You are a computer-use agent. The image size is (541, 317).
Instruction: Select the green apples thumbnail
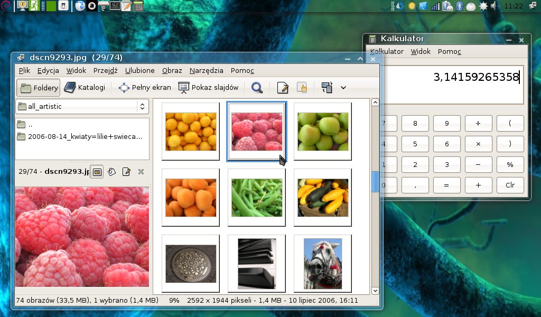tap(323, 132)
